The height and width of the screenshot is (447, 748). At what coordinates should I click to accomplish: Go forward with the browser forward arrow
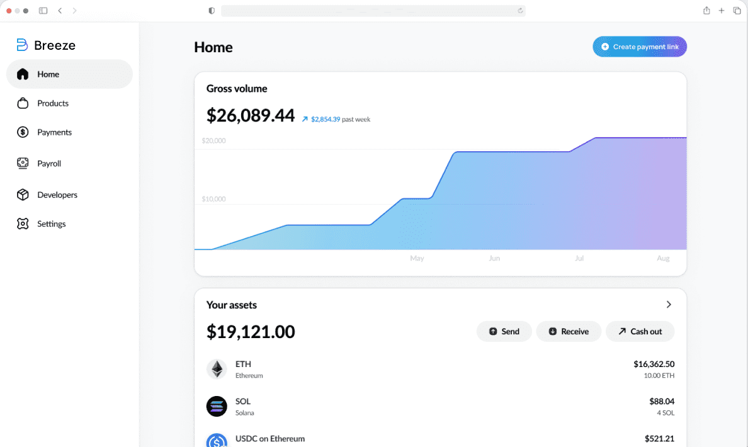[74, 11]
